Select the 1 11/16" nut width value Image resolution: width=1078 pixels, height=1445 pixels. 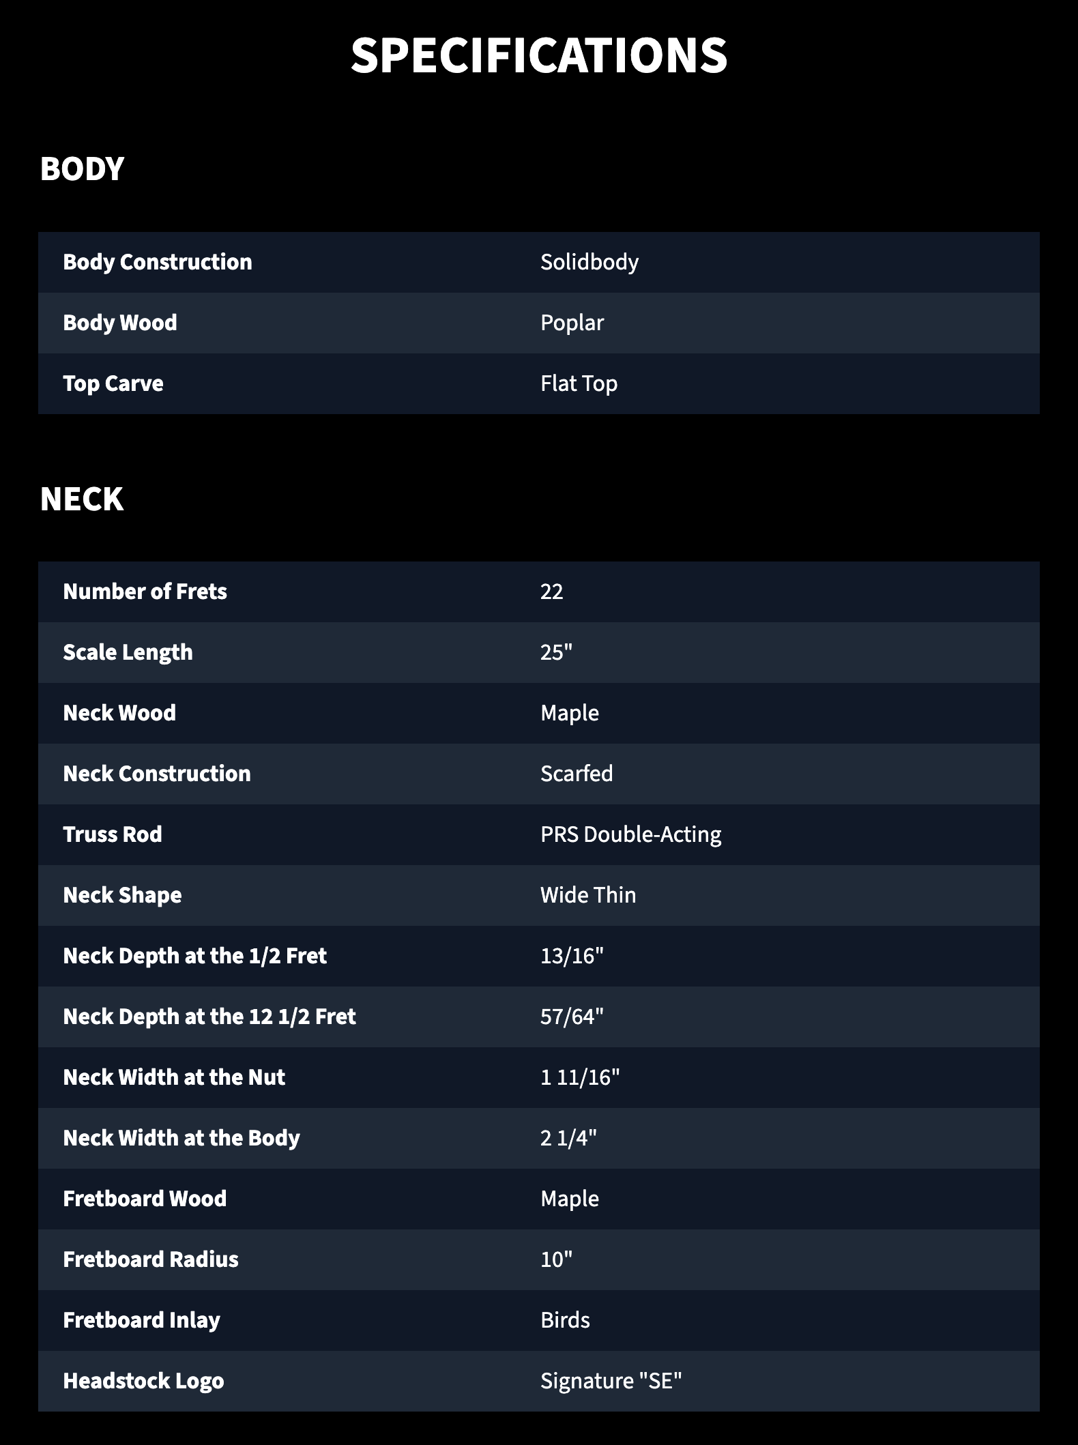pyautogui.click(x=580, y=1077)
